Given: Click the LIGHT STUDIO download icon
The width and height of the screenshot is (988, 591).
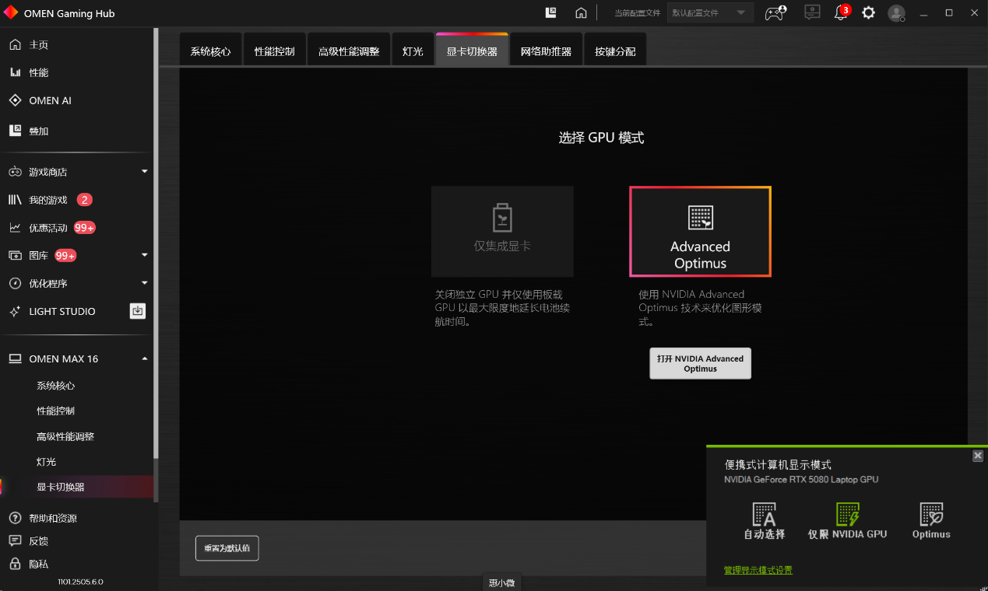Looking at the screenshot, I should 138,311.
